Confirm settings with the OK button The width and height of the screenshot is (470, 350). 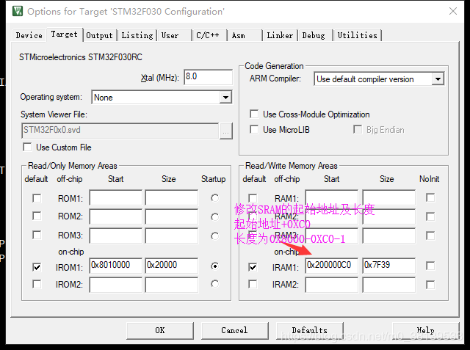[160, 330]
